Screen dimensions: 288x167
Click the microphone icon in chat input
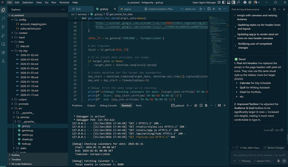278,161
